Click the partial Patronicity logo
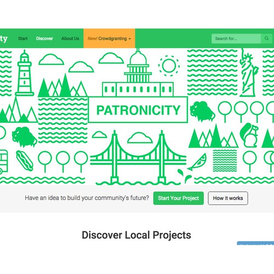The width and height of the screenshot is (274, 274). tap(4, 39)
